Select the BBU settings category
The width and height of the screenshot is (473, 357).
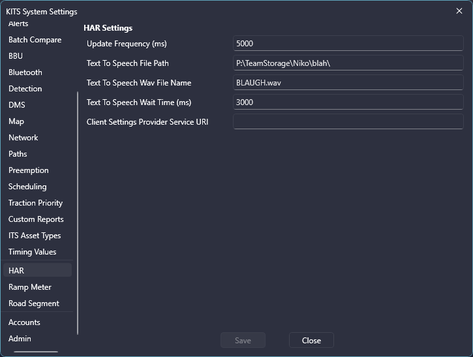click(x=16, y=56)
